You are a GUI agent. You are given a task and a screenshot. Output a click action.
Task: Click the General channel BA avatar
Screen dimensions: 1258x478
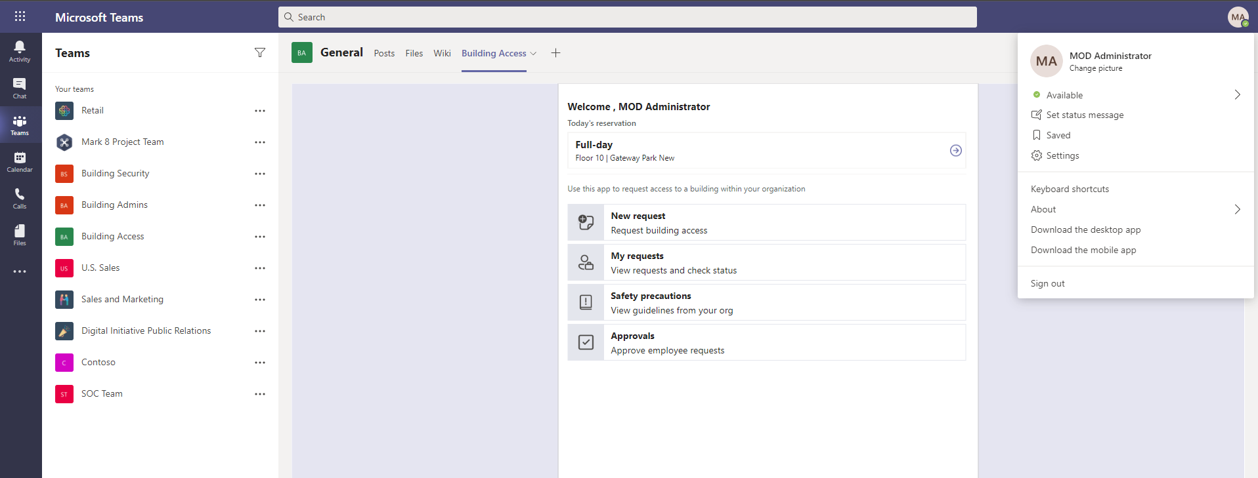[x=301, y=53]
